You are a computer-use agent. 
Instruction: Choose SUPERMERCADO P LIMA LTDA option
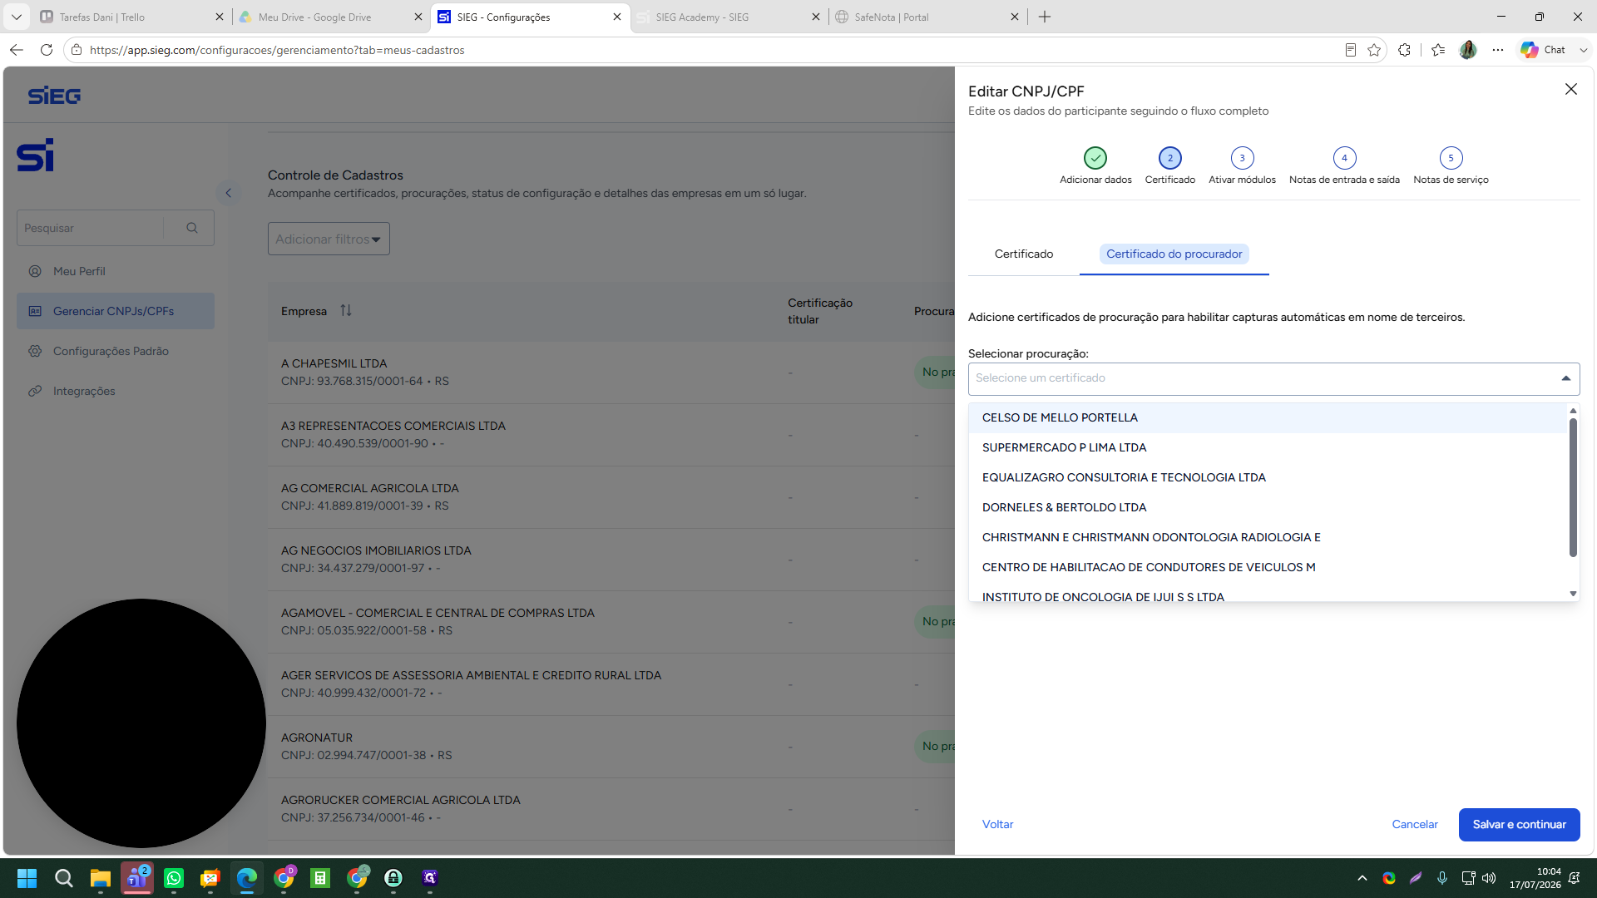click(1268, 447)
